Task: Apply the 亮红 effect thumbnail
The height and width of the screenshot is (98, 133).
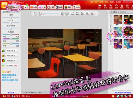Action: pos(118,20)
